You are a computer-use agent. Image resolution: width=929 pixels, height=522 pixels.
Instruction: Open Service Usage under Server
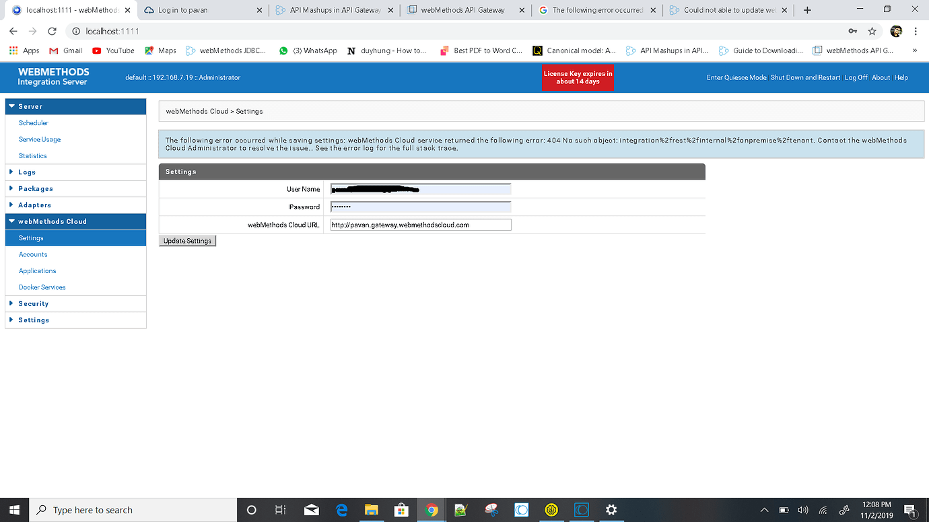click(40, 139)
